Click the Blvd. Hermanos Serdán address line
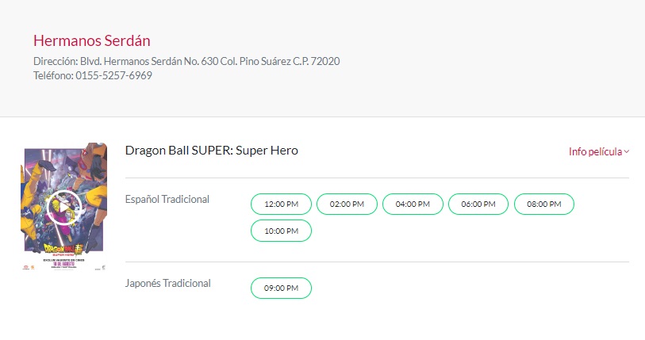The height and width of the screenshot is (340, 645). point(186,61)
